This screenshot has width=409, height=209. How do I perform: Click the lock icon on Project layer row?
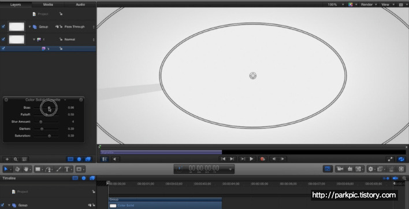coord(61,14)
